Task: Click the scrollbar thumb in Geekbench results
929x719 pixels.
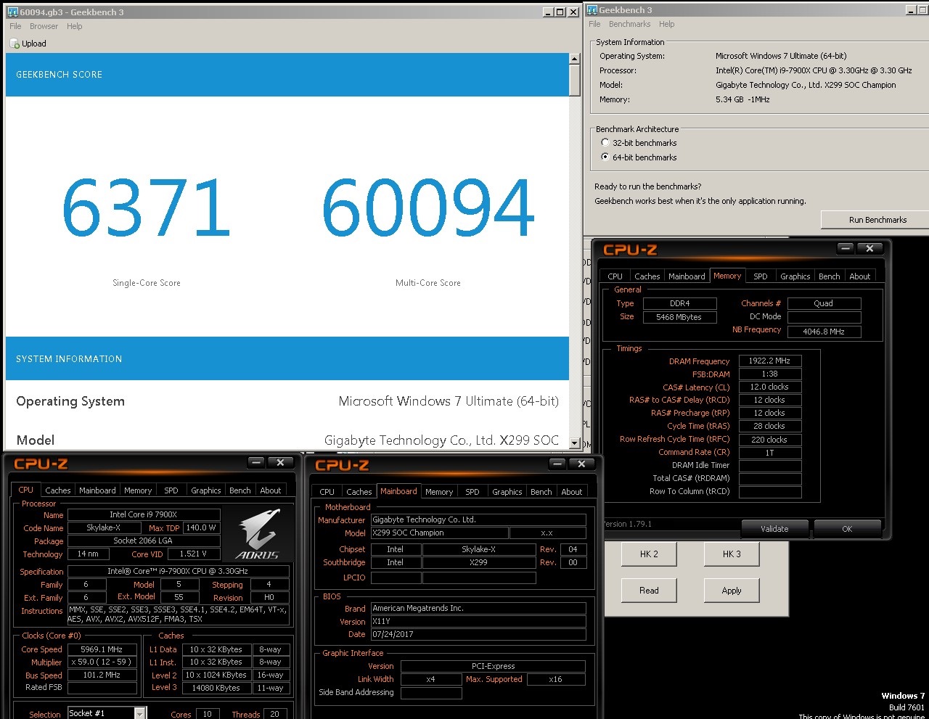Action: click(x=575, y=80)
